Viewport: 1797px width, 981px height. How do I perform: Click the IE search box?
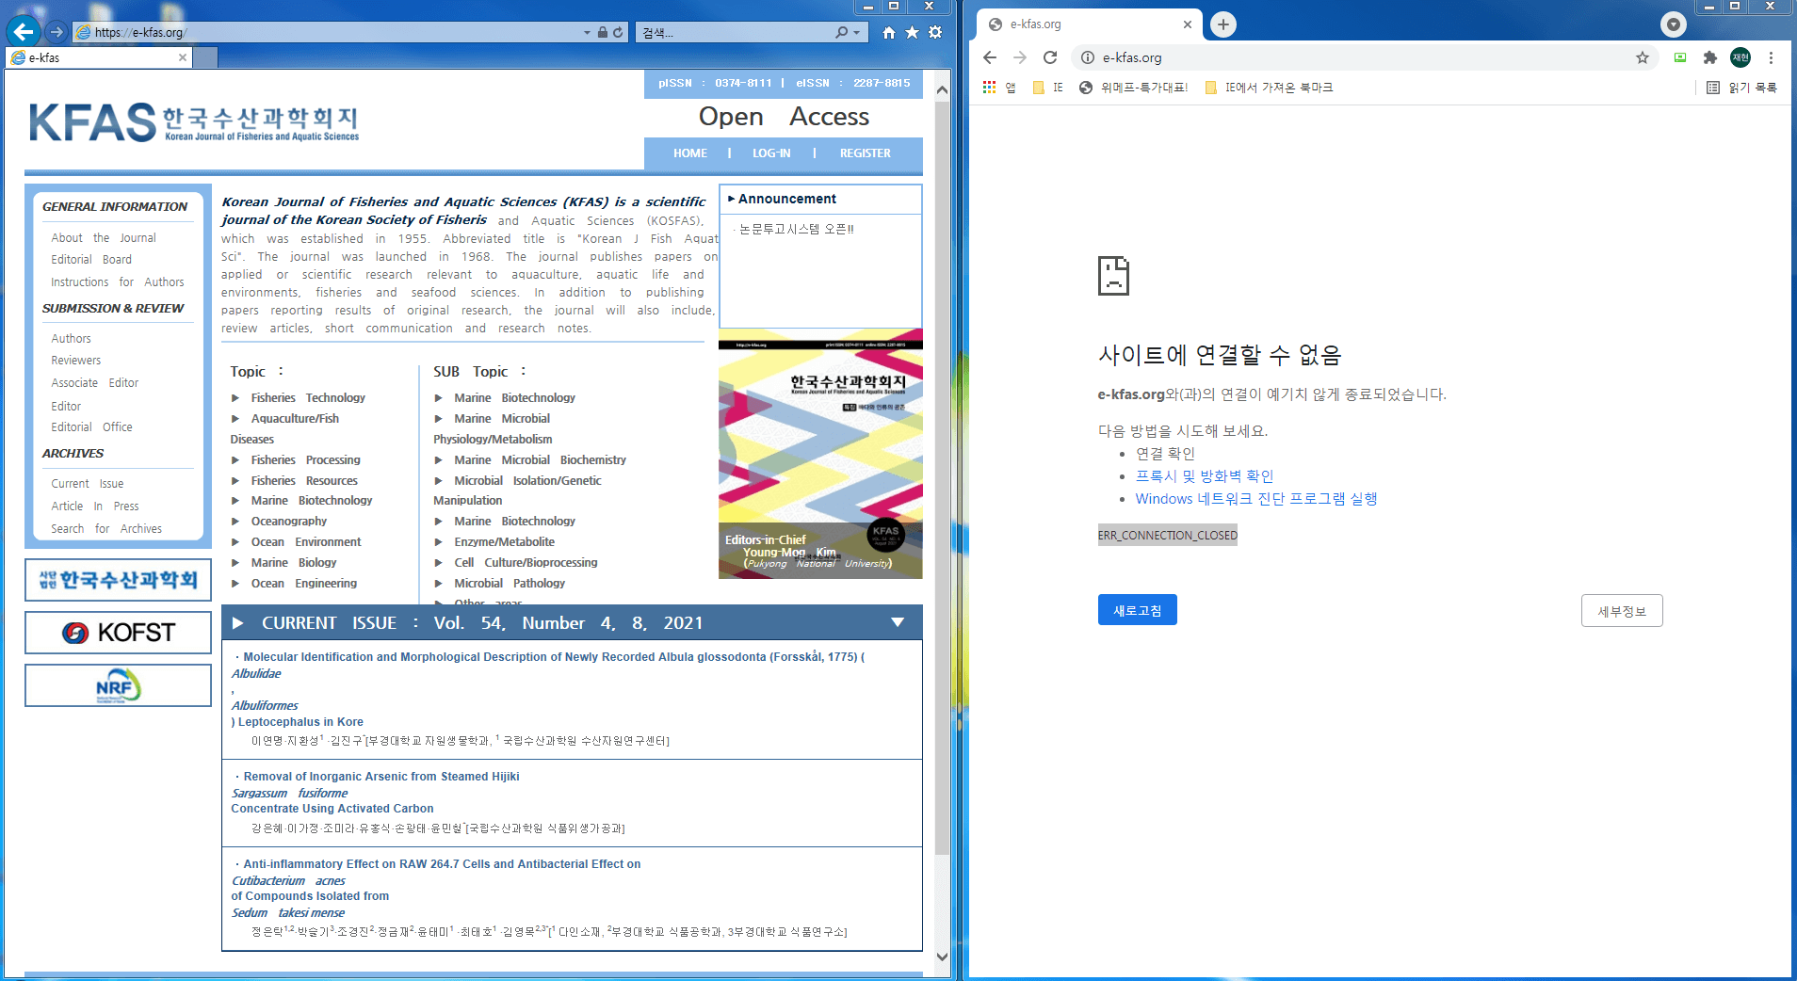tap(735, 32)
